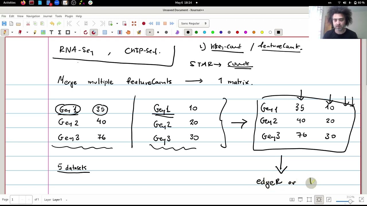Open the Tools menu

(58, 16)
